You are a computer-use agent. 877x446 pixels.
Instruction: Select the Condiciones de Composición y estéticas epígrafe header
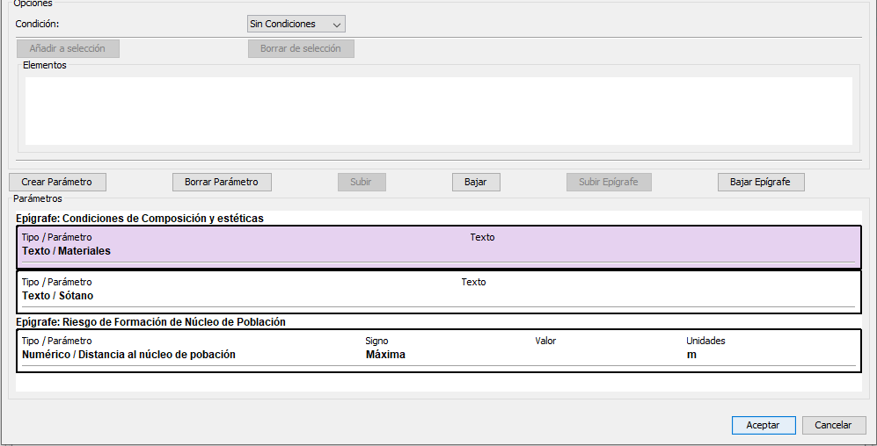coord(140,219)
